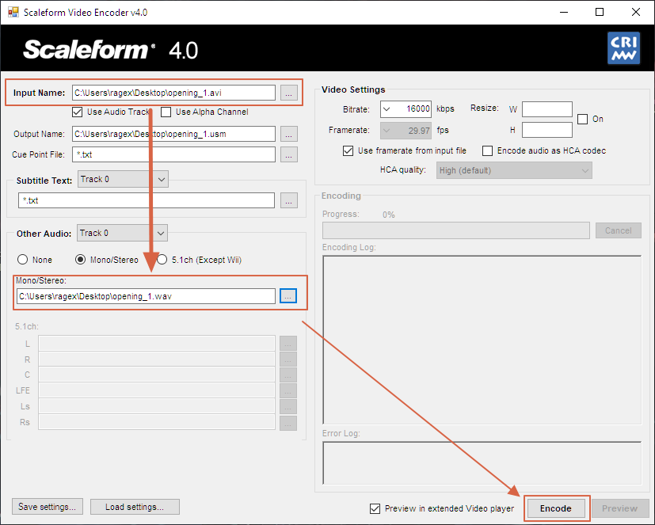The image size is (655, 525).
Task: Click the Mono/Stereo file path field
Action: 146,296
